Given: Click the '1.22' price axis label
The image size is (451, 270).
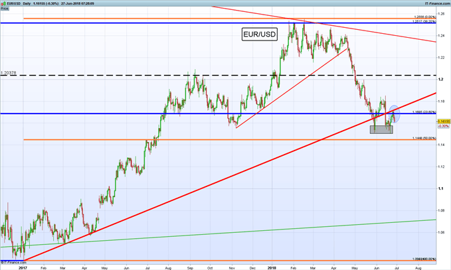Looking at the screenshot, I should pos(441,58).
